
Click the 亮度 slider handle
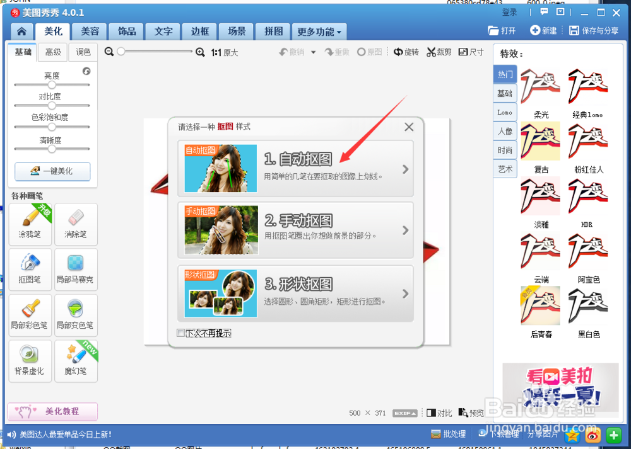pyautogui.click(x=52, y=85)
